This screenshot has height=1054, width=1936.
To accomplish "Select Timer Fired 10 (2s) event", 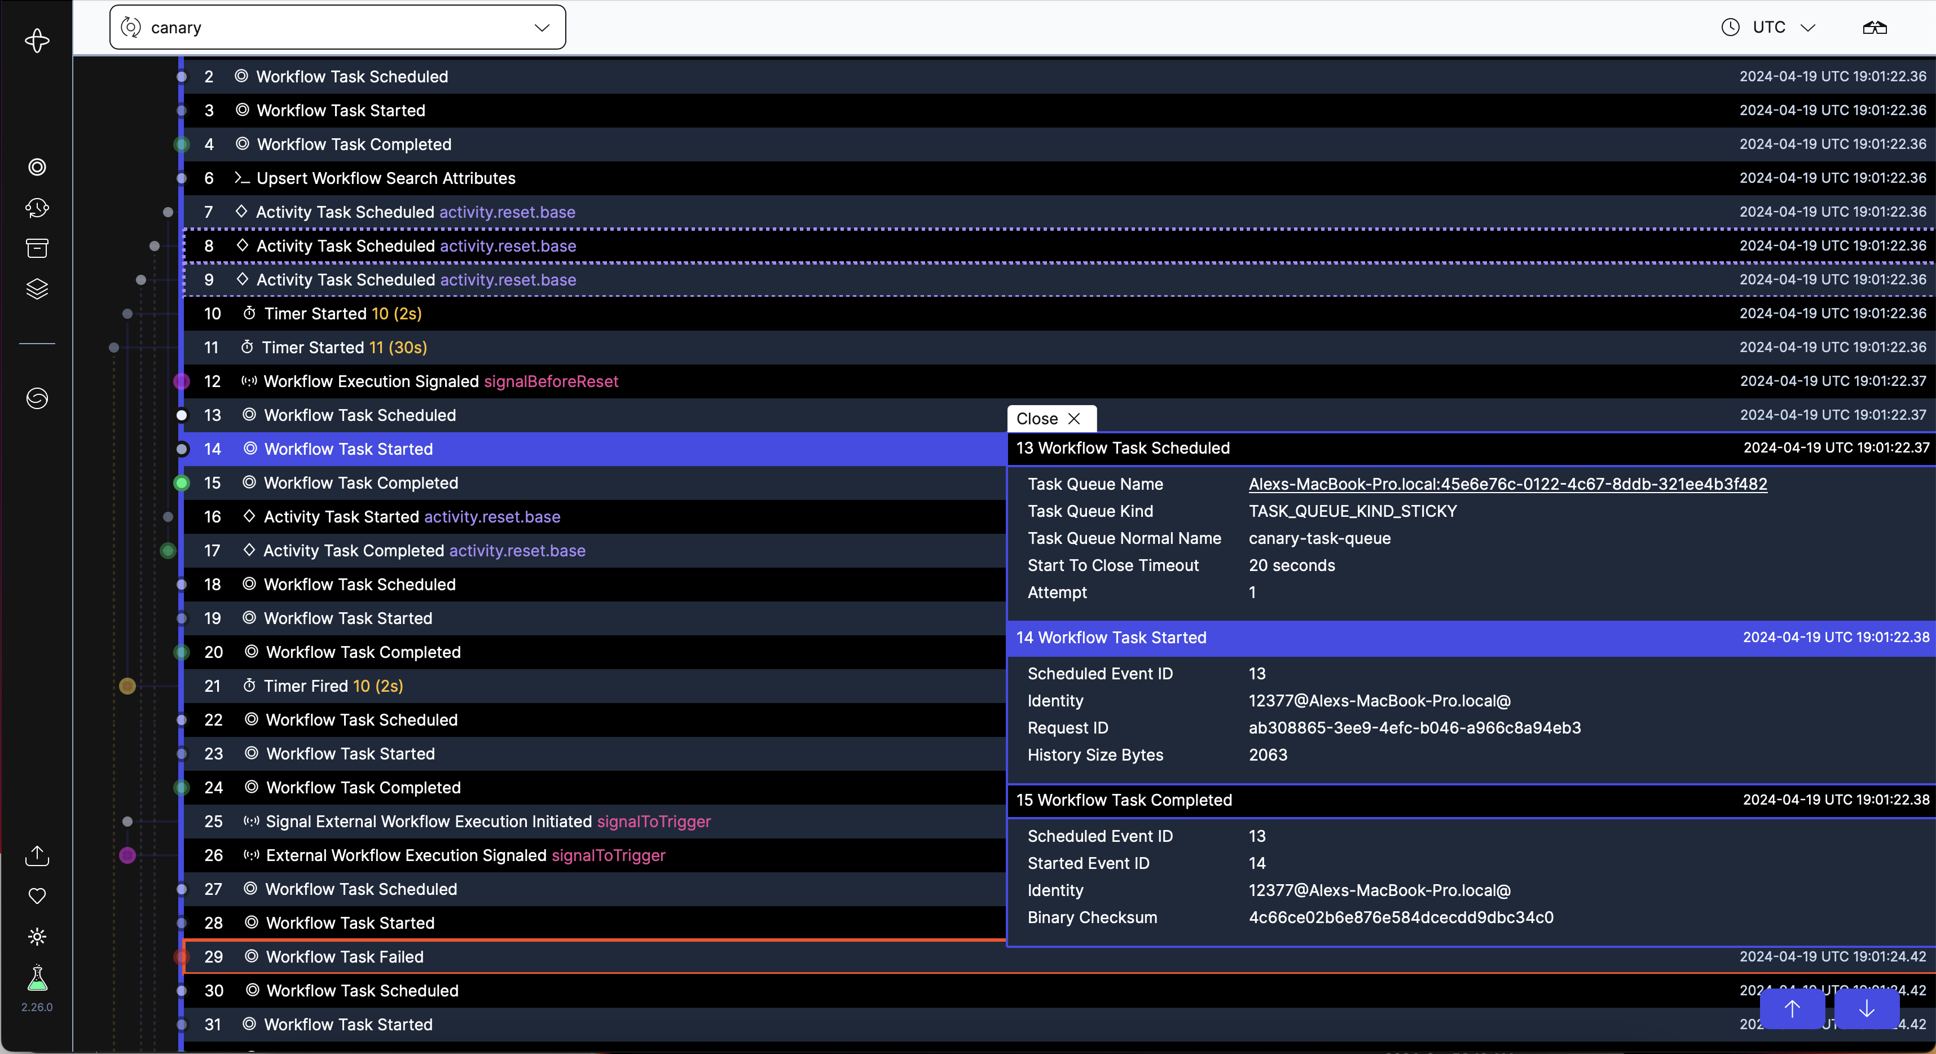I will pos(594,686).
